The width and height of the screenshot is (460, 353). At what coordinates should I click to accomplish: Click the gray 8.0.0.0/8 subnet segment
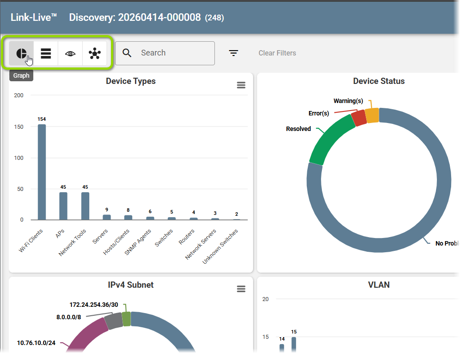pos(114,321)
